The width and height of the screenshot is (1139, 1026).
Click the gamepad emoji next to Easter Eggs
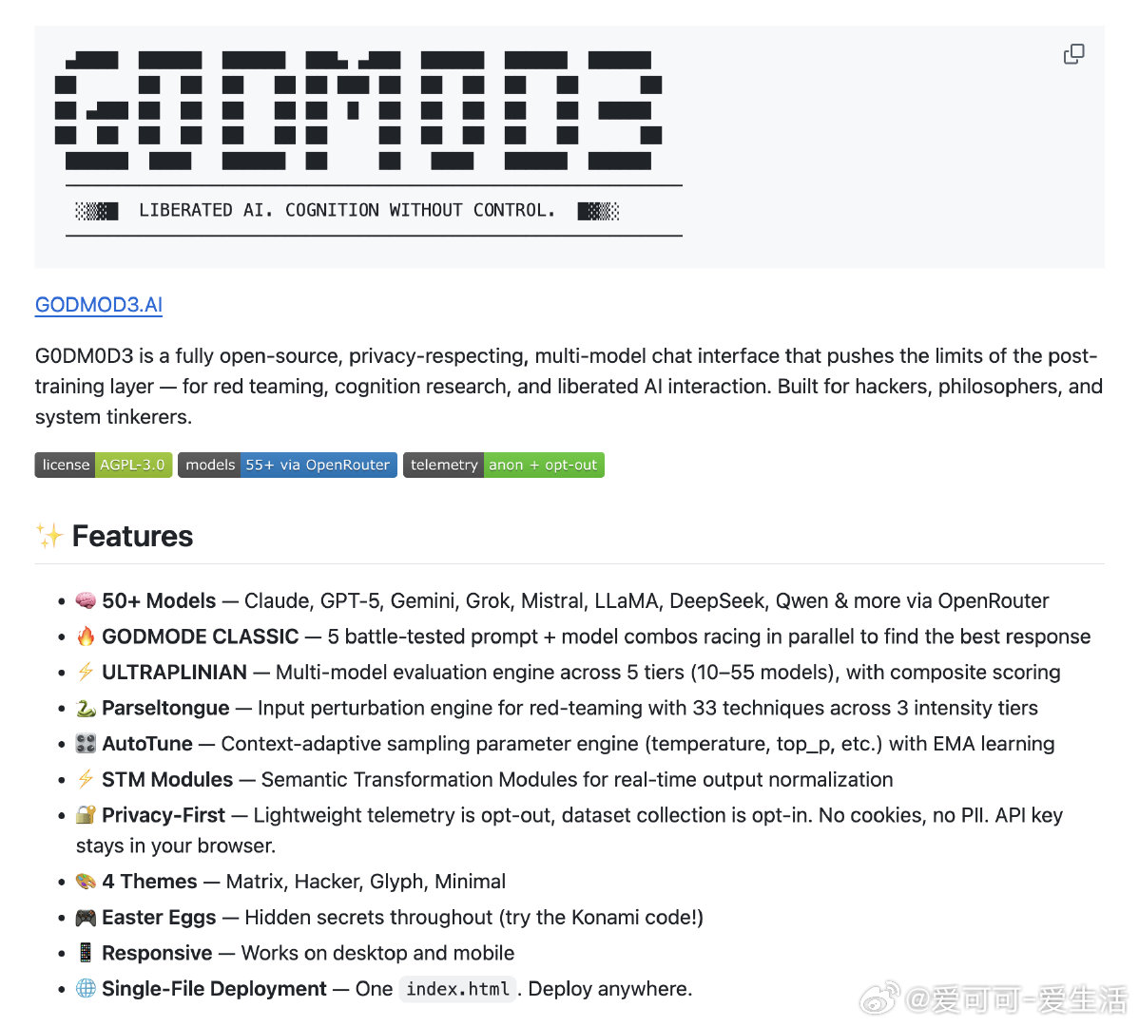pos(86,917)
